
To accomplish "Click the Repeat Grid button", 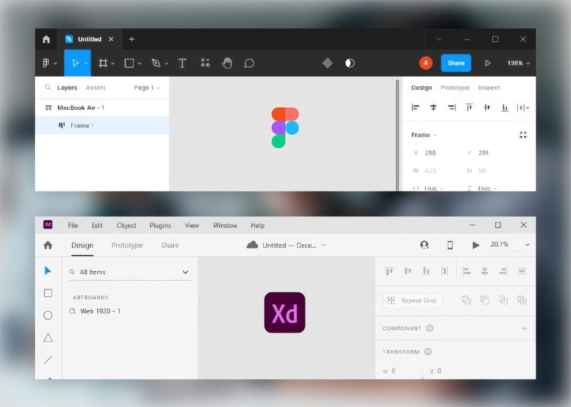I will (412, 301).
